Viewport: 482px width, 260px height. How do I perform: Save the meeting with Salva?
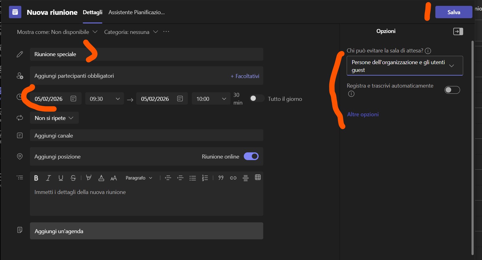[454, 12]
